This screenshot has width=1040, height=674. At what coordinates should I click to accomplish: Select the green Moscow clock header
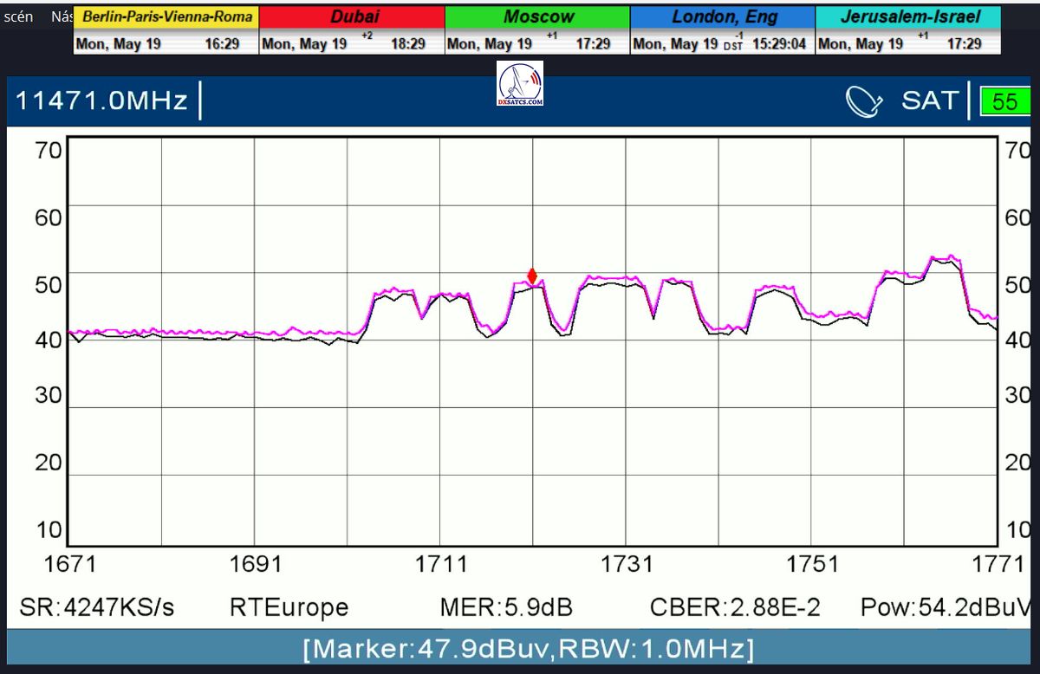[537, 17]
